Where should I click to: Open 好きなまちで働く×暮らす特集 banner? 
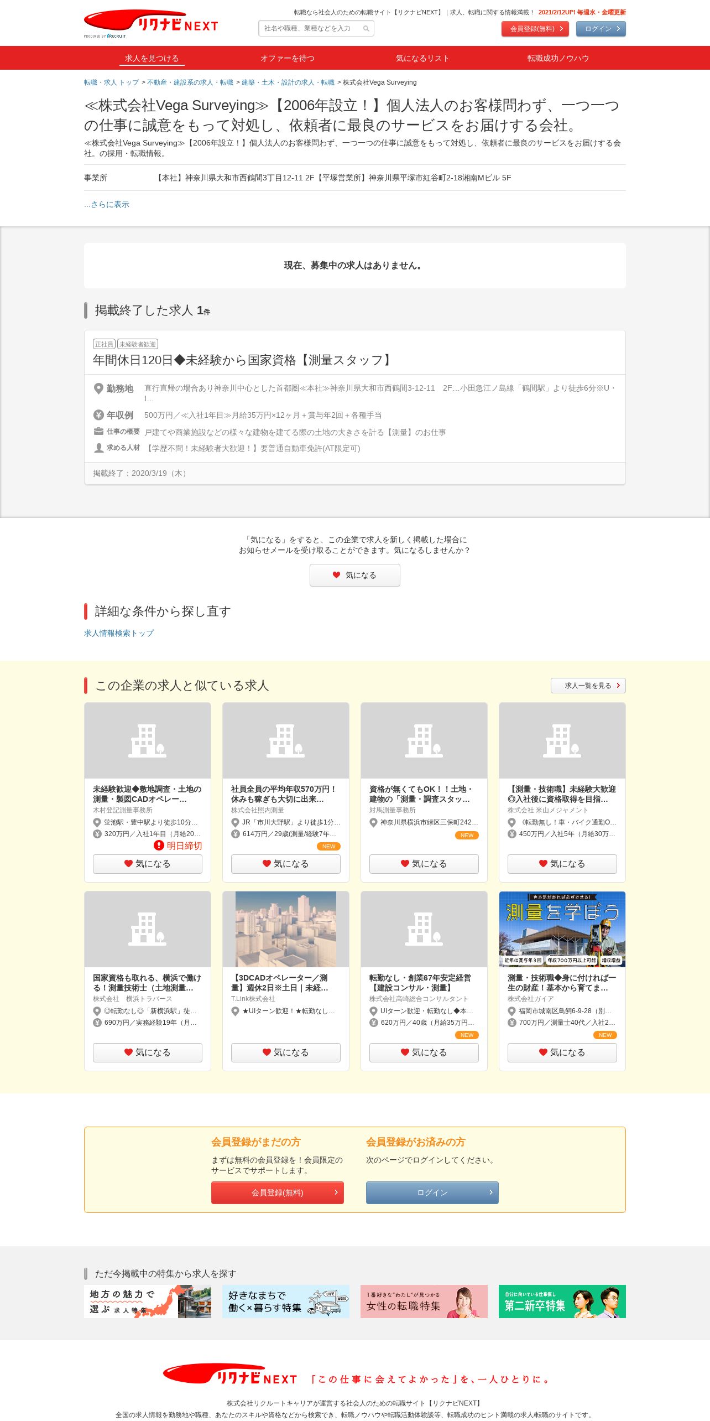pos(286,1301)
